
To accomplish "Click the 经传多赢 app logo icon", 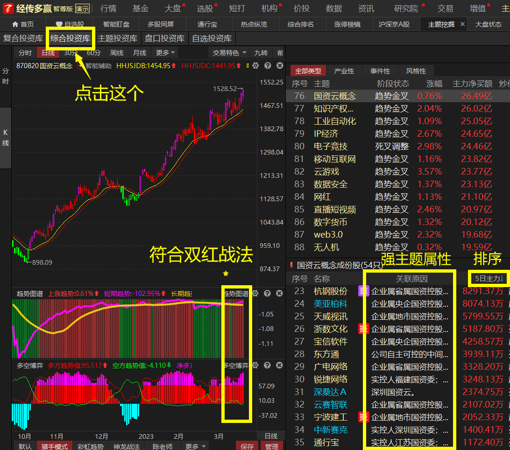I will [x=8, y=8].
